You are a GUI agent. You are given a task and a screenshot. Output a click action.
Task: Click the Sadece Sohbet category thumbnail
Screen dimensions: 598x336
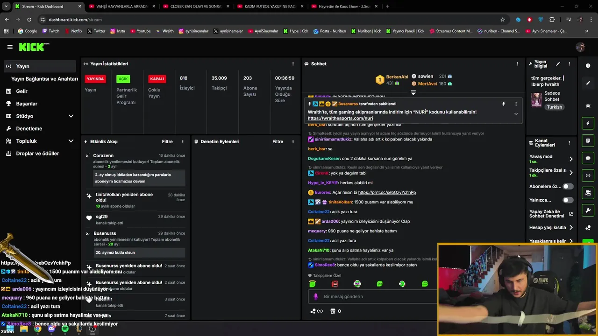pyautogui.click(x=536, y=99)
